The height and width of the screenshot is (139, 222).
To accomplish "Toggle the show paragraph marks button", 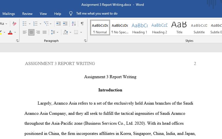I will click(82, 23).
